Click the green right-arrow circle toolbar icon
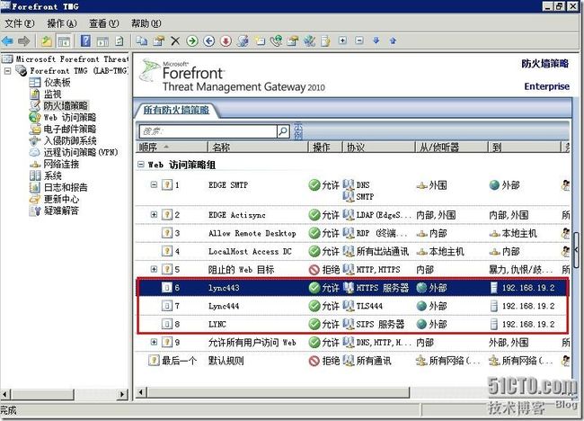Screen dimensions: 584x421 click(x=192, y=40)
